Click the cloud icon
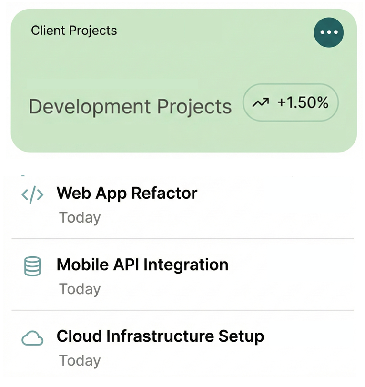The height and width of the screenshot is (387, 365). point(32,338)
